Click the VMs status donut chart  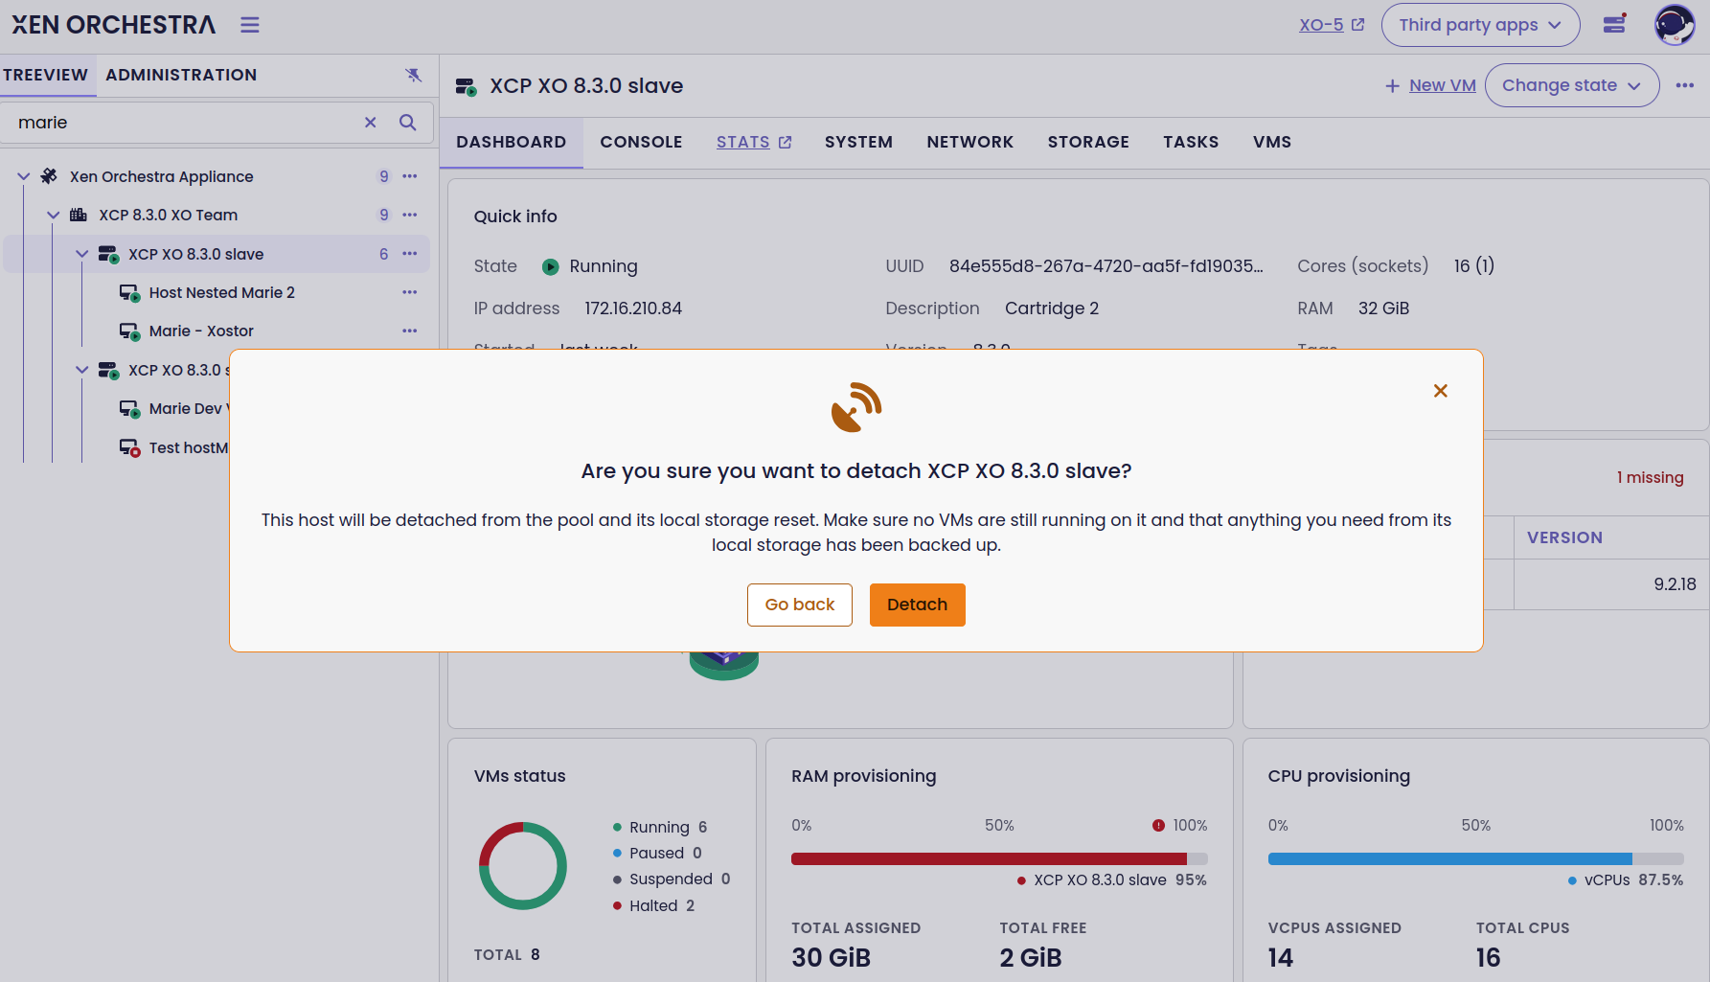pos(522,866)
